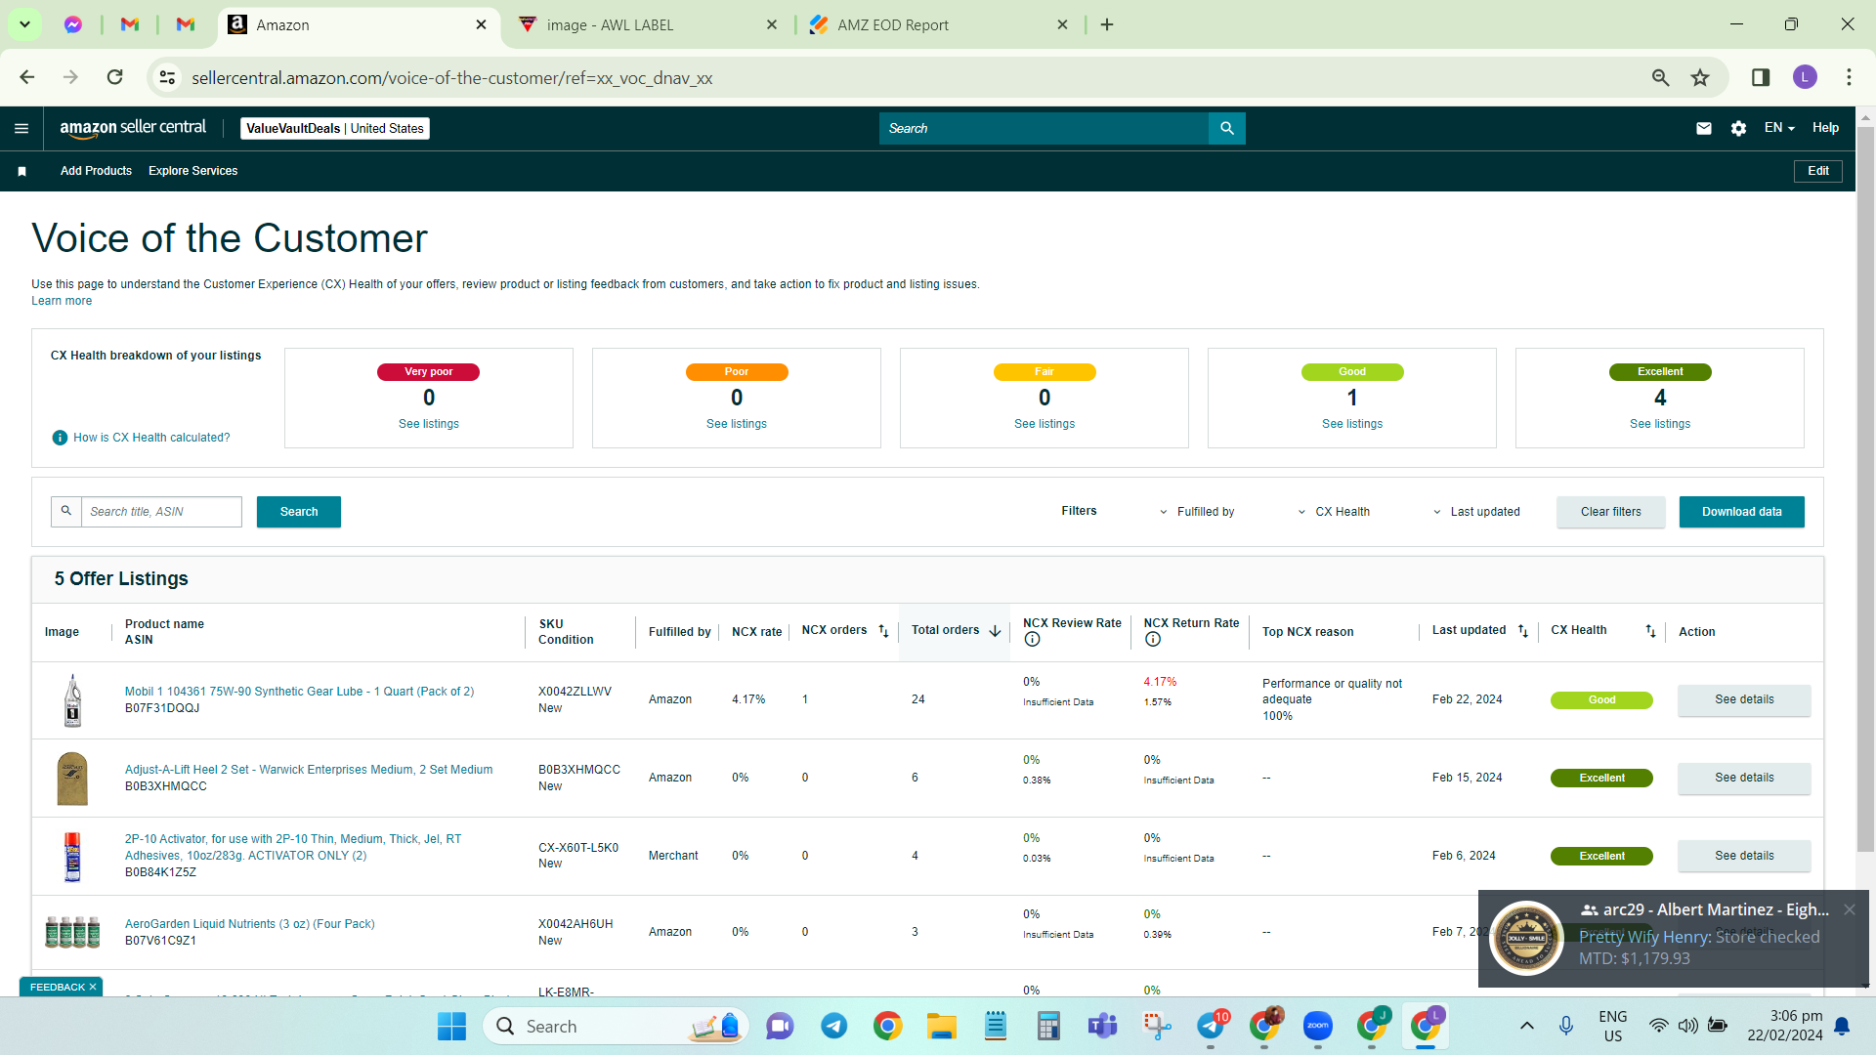Open Chrome three-dot menu
Image resolution: width=1876 pixels, height=1055 pixels.
[1849, 77]
